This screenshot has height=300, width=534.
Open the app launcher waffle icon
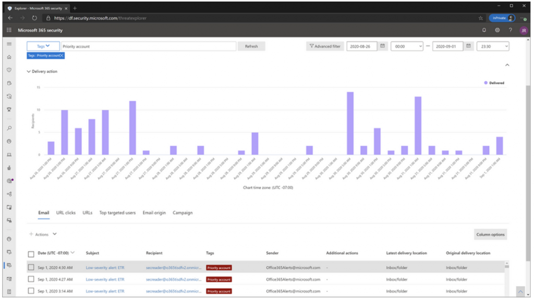click(9, 30)
